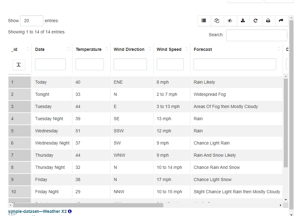This screenshot has height=216, width=295.
Task: Click the Rain Likely forecast cell
Action: (x=237, y=82)
